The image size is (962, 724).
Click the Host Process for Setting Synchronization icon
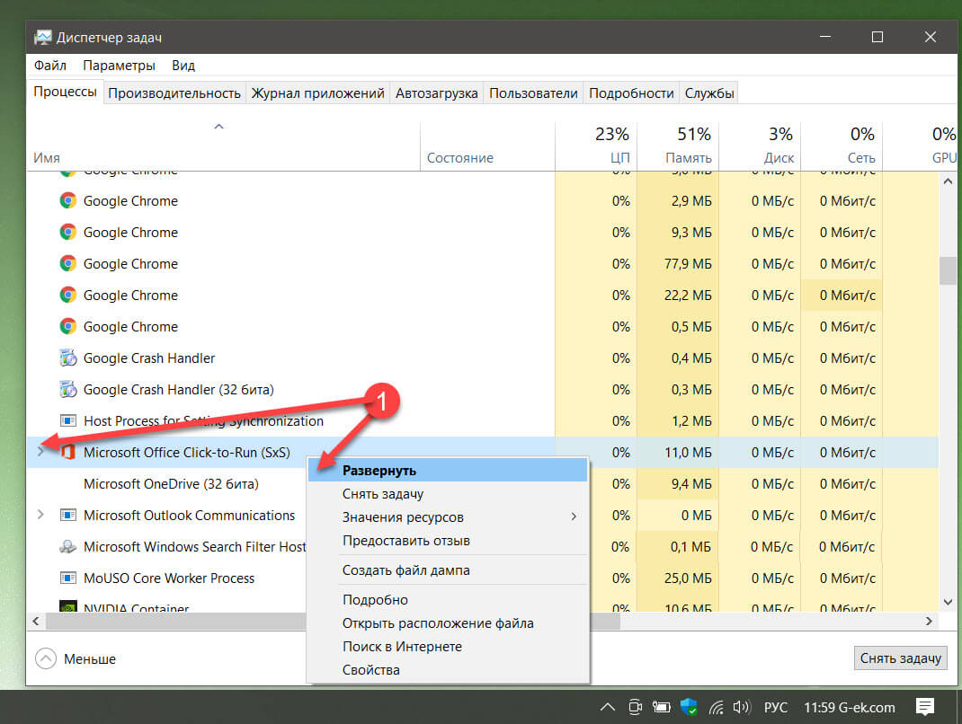67,420
